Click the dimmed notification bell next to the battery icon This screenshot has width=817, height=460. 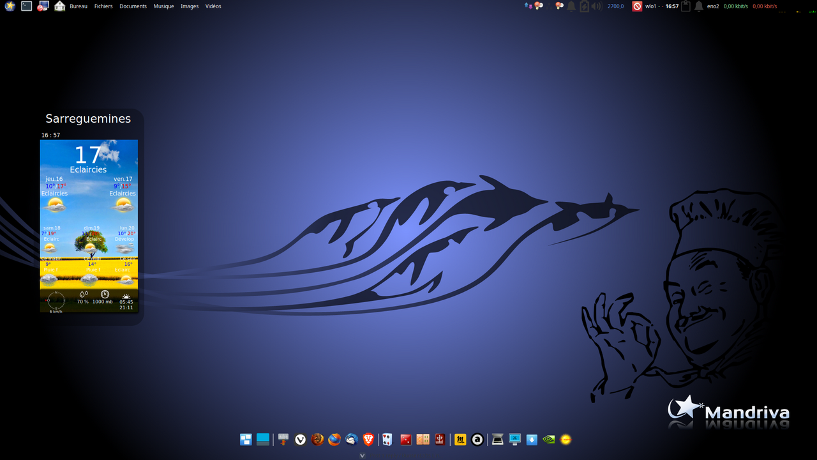tap(571, 6)
